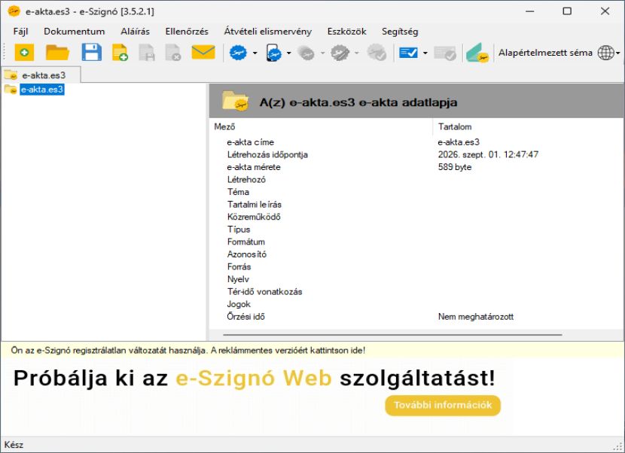
Task: Sign using the mobile phone signature icon
Action: [x=274, y=53]
